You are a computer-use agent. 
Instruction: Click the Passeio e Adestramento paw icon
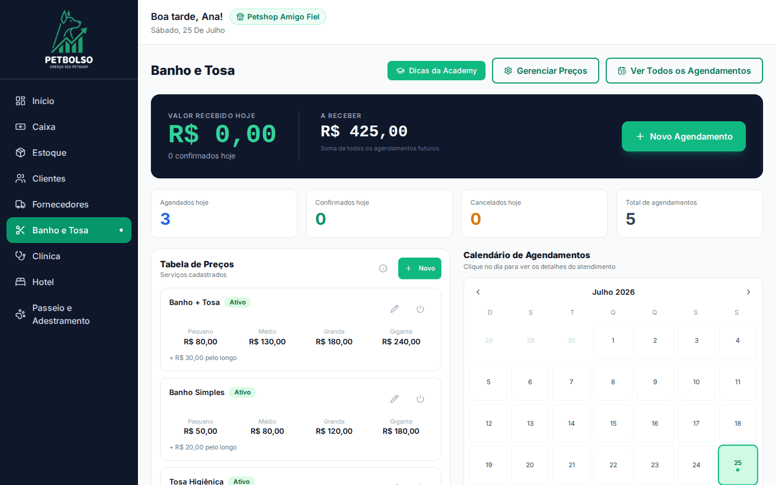tap(20, 314)
